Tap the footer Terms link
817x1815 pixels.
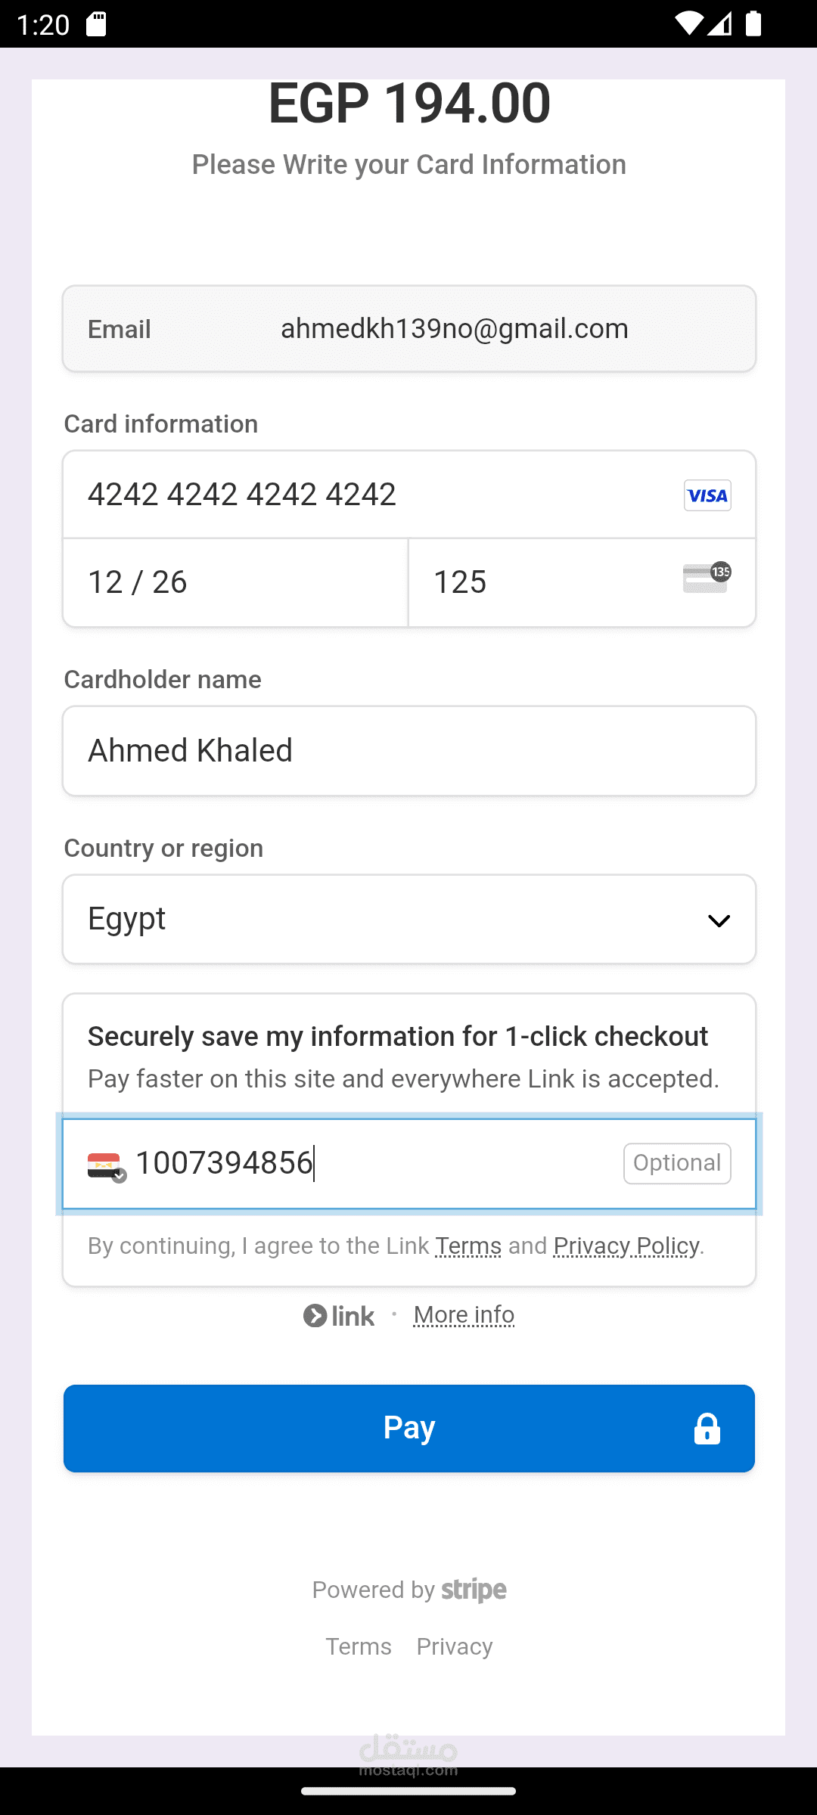(x=359, y=1646)
